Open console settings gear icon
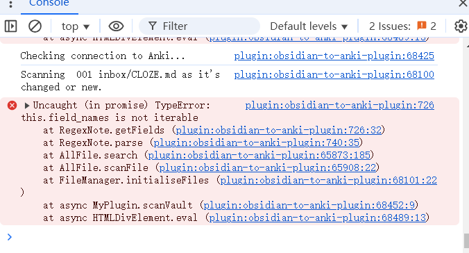The width and height of the screenshot is (469, 253). point(461,26)
